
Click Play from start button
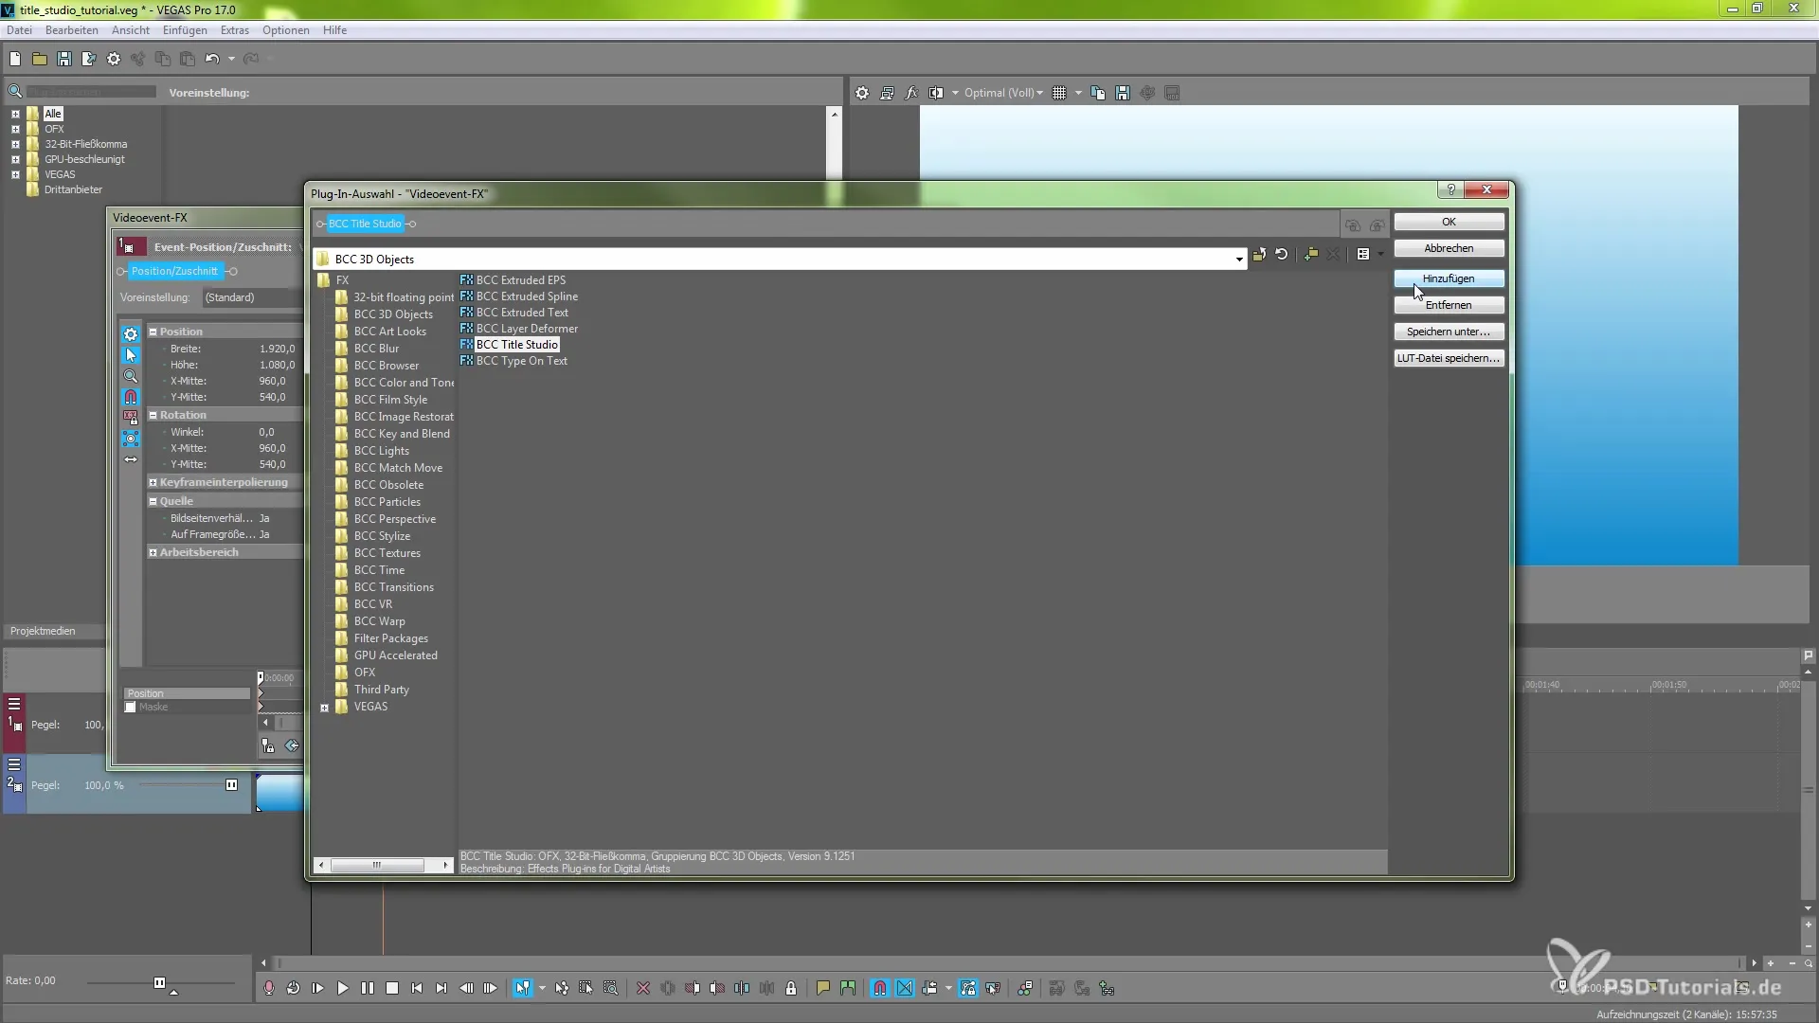pos(318,988)
